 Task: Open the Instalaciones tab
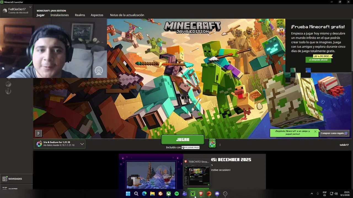pos(60,15)
